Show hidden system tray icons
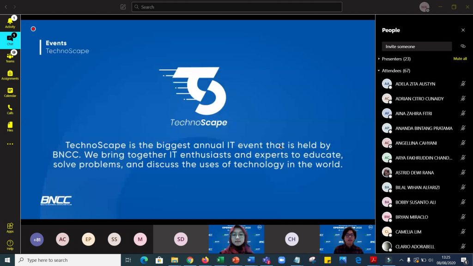The width and height of the screenshot is (473, 266). pos(401,260)
